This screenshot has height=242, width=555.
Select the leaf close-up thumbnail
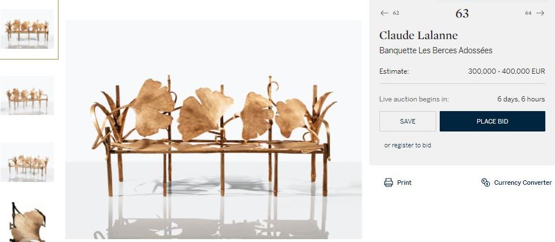[x=27, y=222]
